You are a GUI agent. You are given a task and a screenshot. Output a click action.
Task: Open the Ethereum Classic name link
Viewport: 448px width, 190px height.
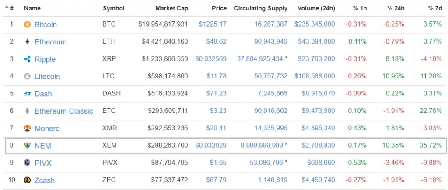(63, 111)
